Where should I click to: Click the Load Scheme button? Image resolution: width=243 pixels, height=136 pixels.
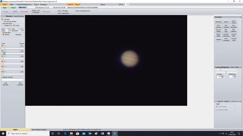5,84
